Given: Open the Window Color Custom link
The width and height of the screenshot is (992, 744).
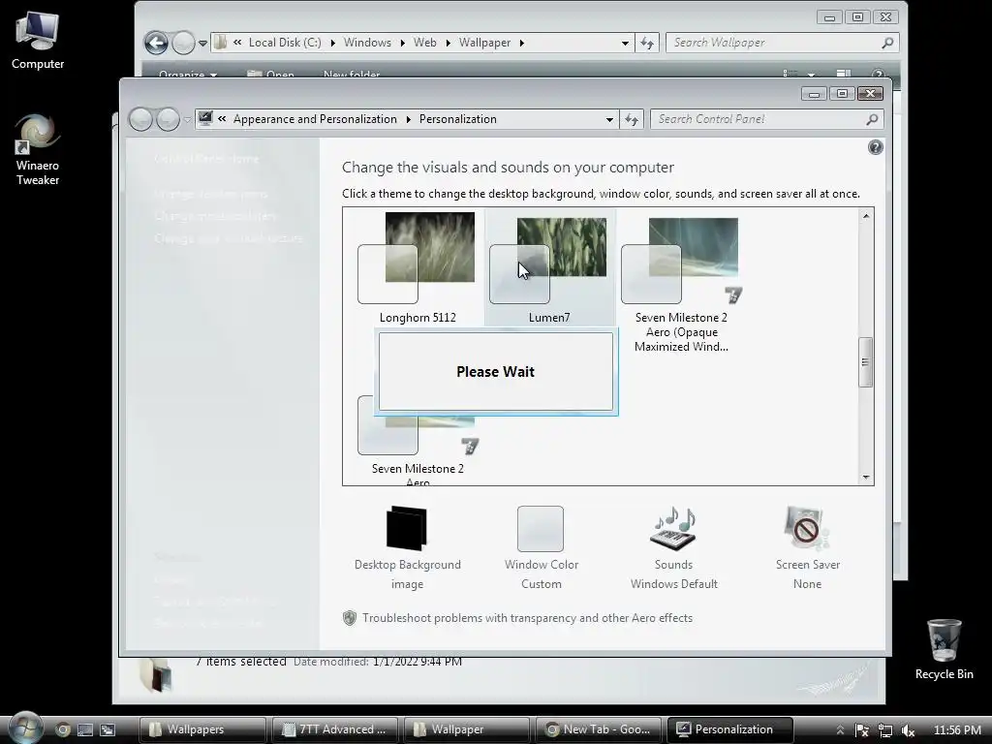Looking at the screenshot, I should (542, 573).
